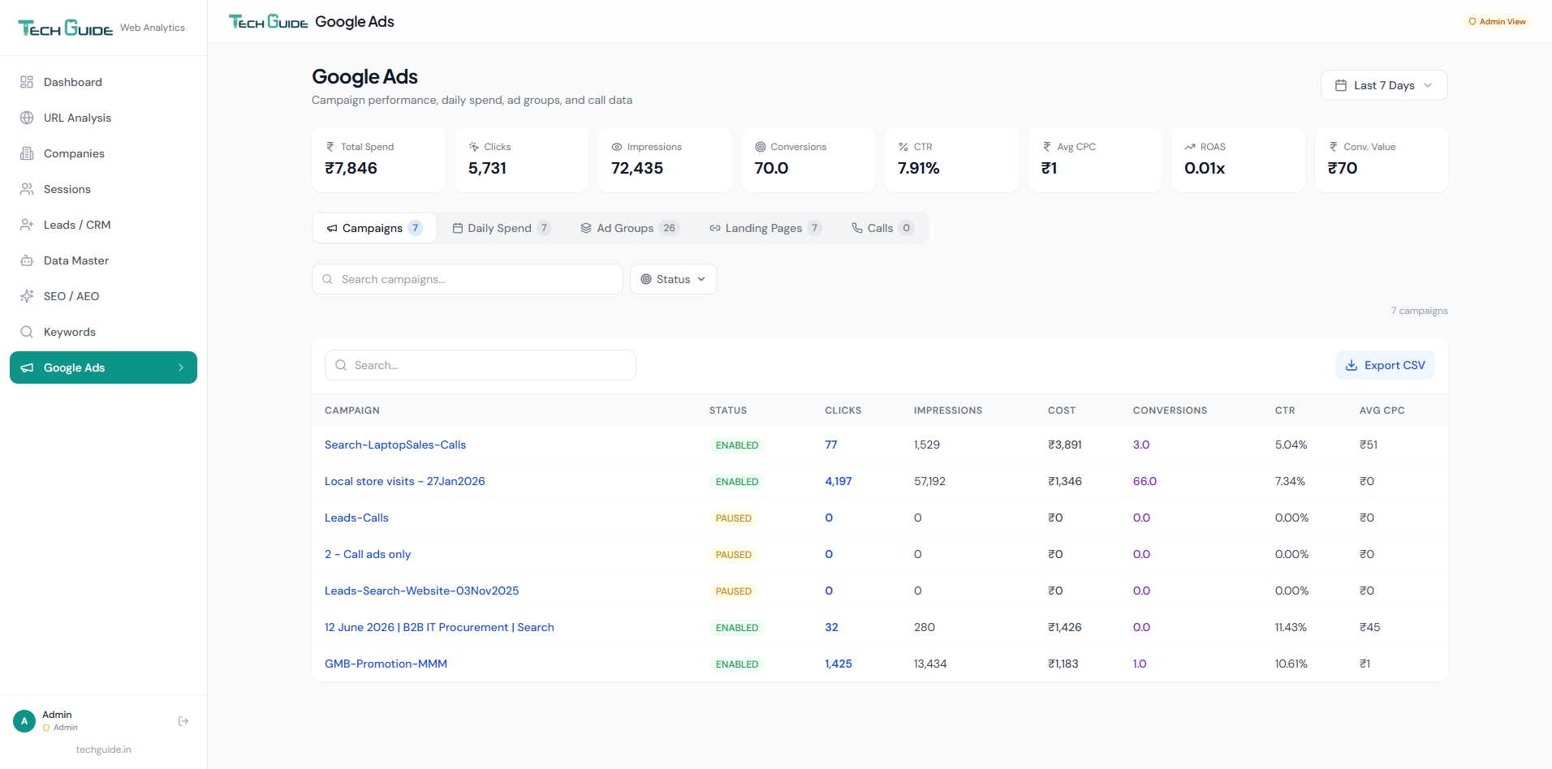Click the 66.0 conversions value
Image resolution: width=1552 pixels, height=769 pixels.
point(1145,481)
